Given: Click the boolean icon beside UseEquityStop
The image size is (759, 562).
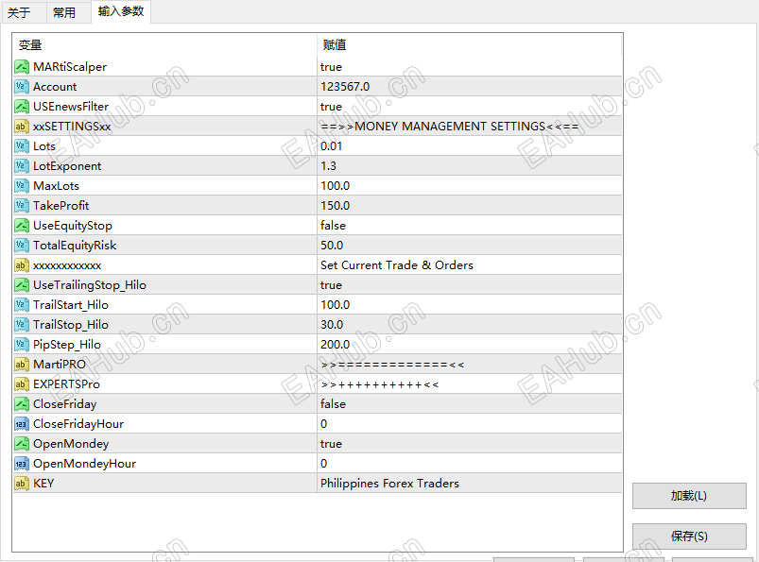Looking at the screenshot, I should pyautogui.click(x=22, y=226).
